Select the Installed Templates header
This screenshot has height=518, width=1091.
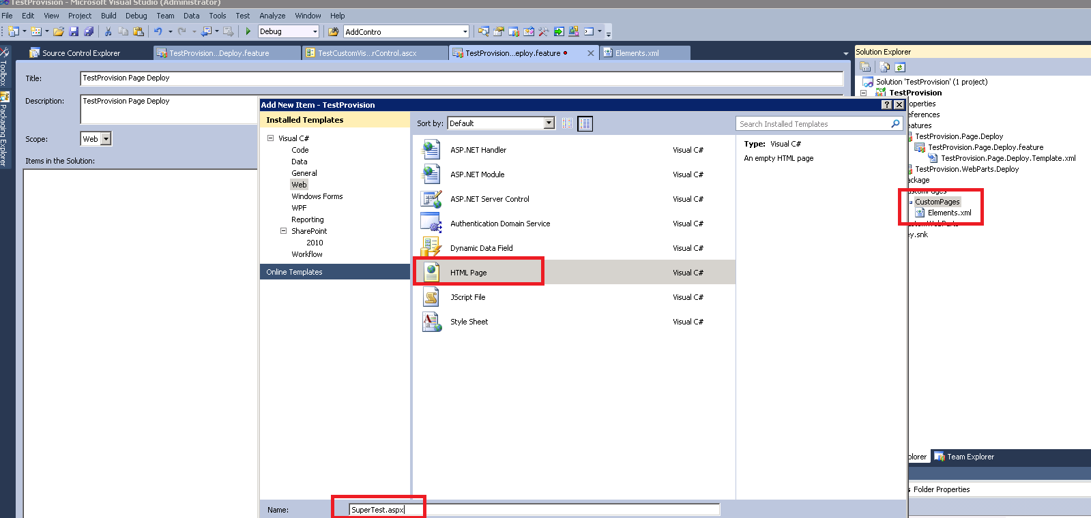pos(334,120)
